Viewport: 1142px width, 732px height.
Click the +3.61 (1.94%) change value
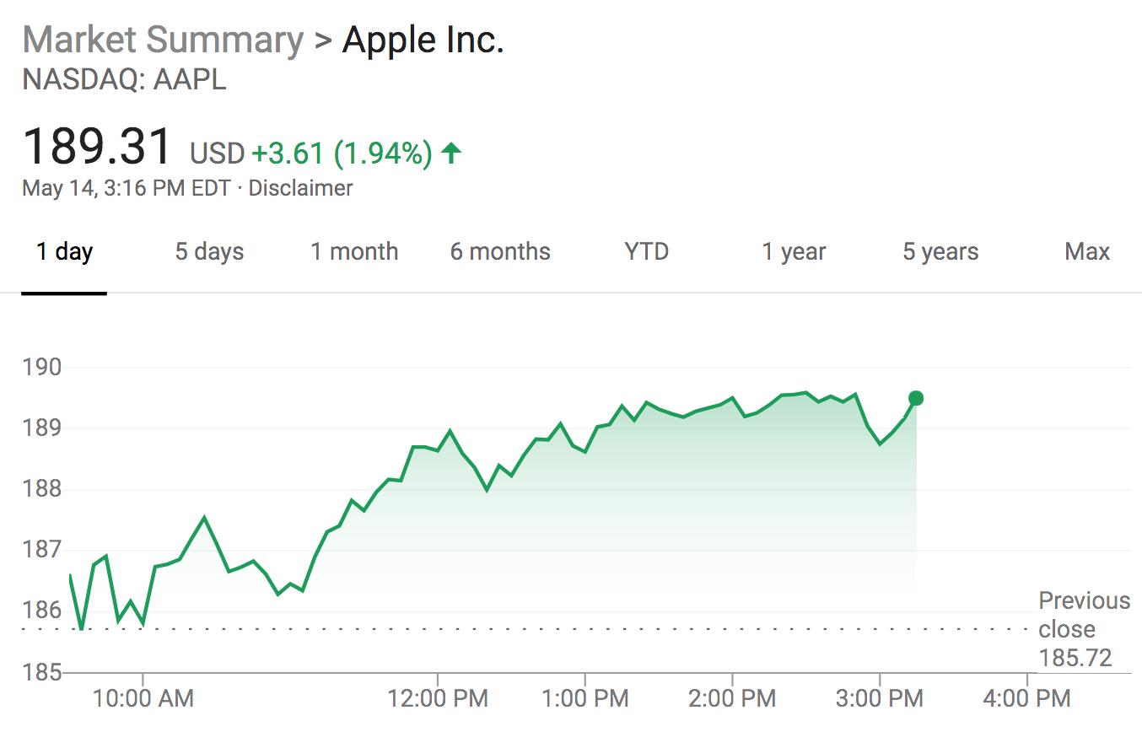[342, 153]
